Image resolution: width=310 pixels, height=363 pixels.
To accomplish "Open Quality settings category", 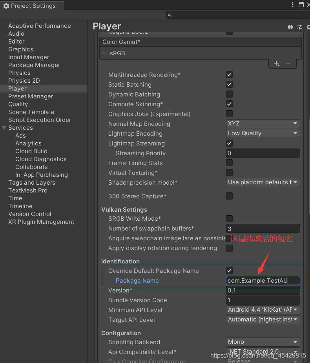I will tap(18, 104).
